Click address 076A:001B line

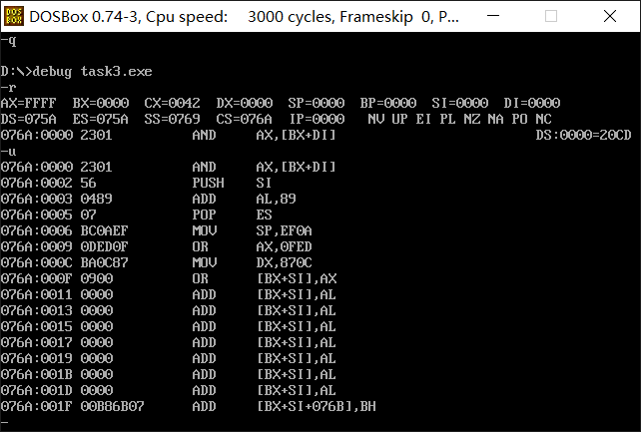pyautogui.click(x=169, y=374)
